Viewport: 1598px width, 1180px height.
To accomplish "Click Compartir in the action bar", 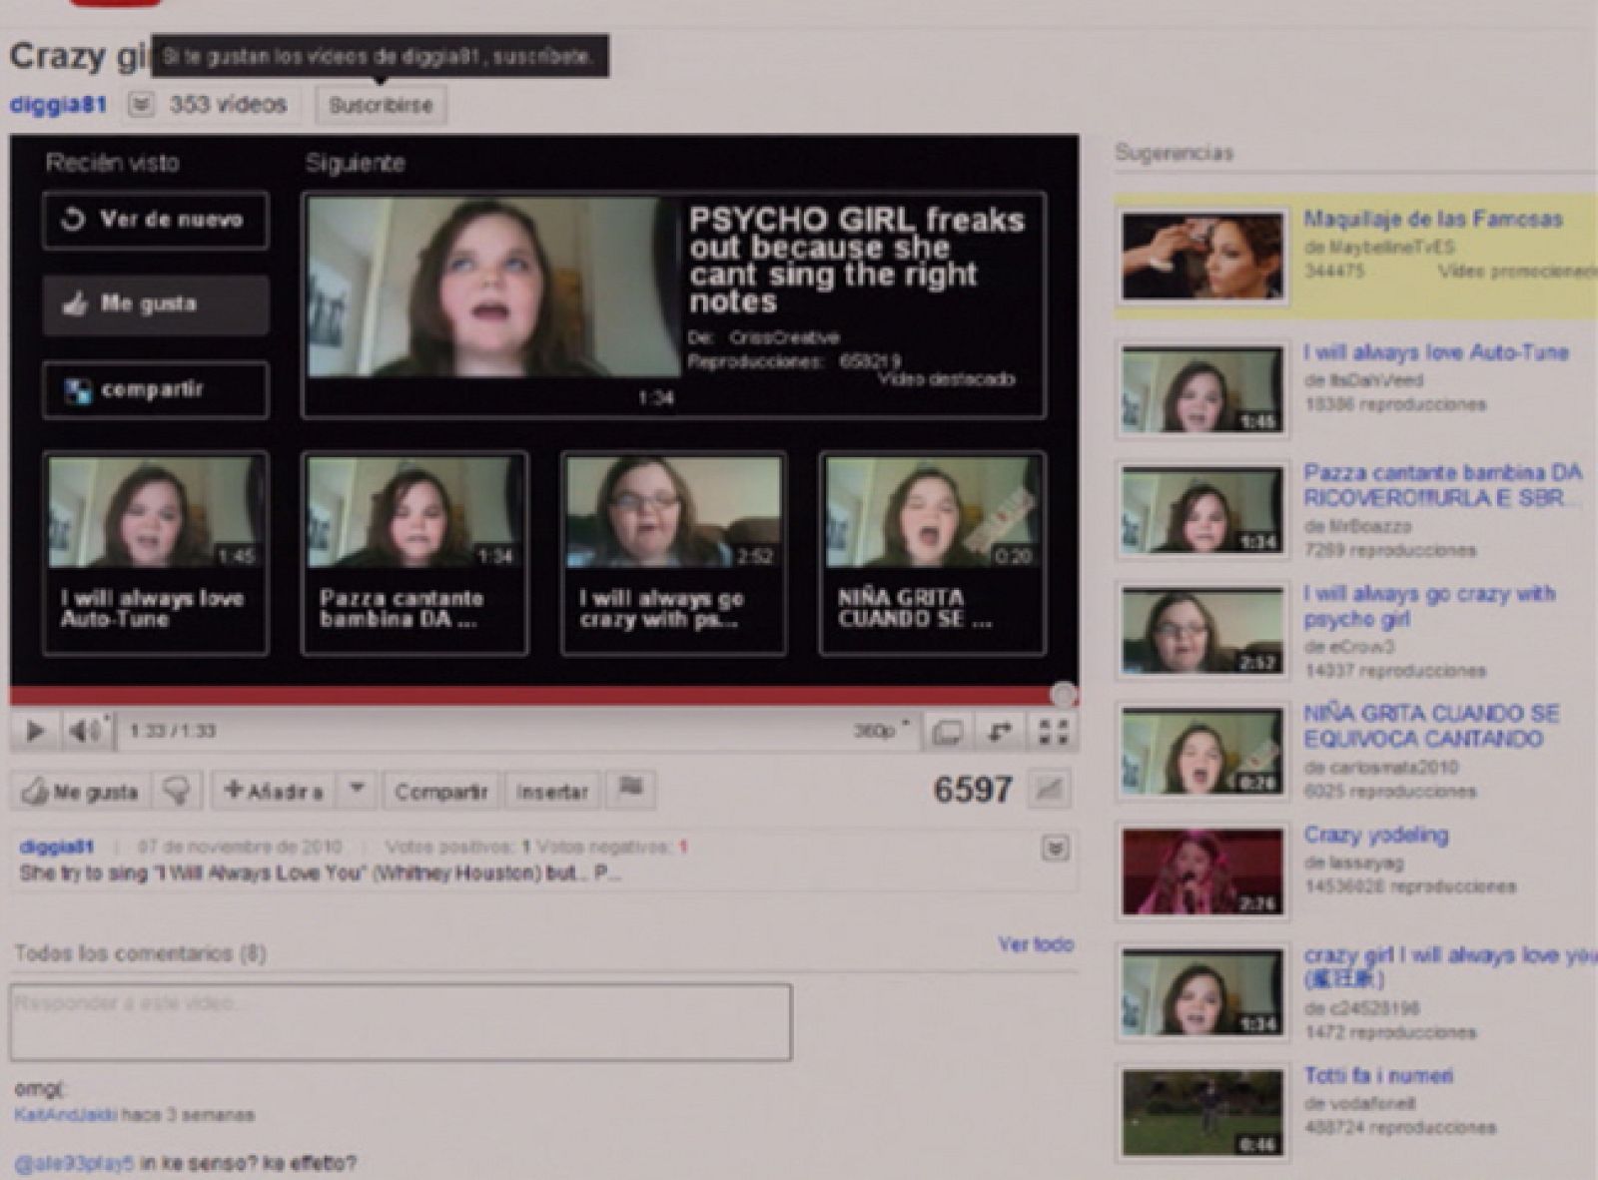I will [x=440, y=791].
